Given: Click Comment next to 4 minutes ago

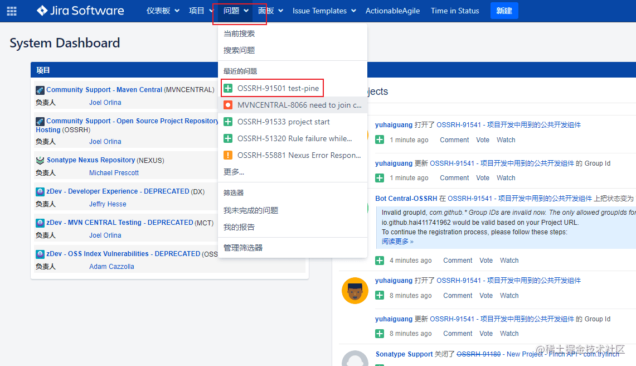Looking at the screenshot, I should (458, 261).
